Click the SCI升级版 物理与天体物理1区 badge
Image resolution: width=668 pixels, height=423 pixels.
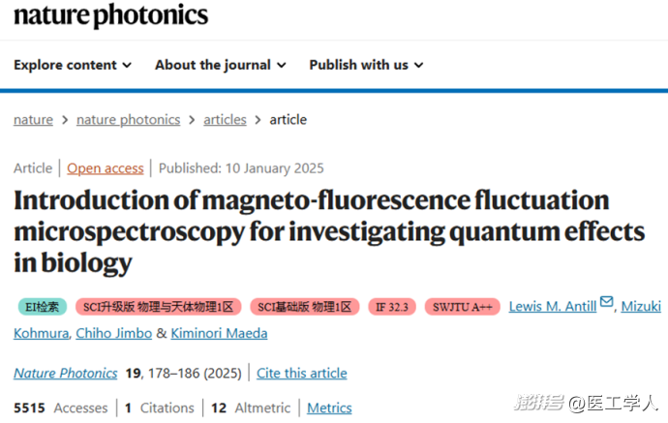point(159,307)
